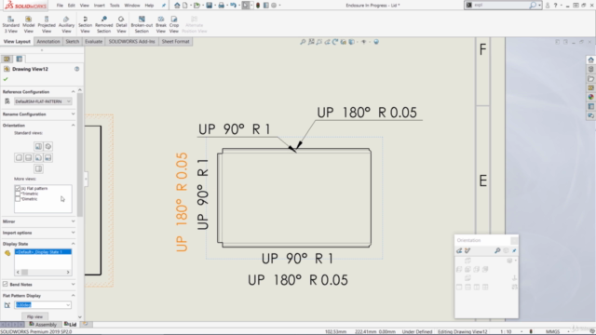This screenshot has height=335, width=596.
Task: Choose the Removed Section tool
Action: 103,25
